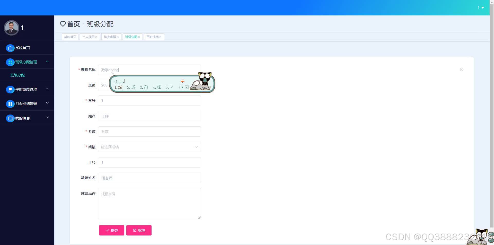Screen dimensions: 494x245
Task: Choose IME candidate 5
Action: [x=169, y=87]
